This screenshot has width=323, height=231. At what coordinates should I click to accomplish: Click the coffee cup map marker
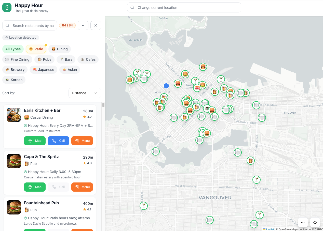[207, 109]
